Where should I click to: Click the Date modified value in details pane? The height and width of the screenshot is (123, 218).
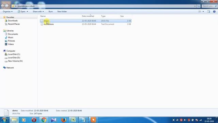[x=41, y=111]
